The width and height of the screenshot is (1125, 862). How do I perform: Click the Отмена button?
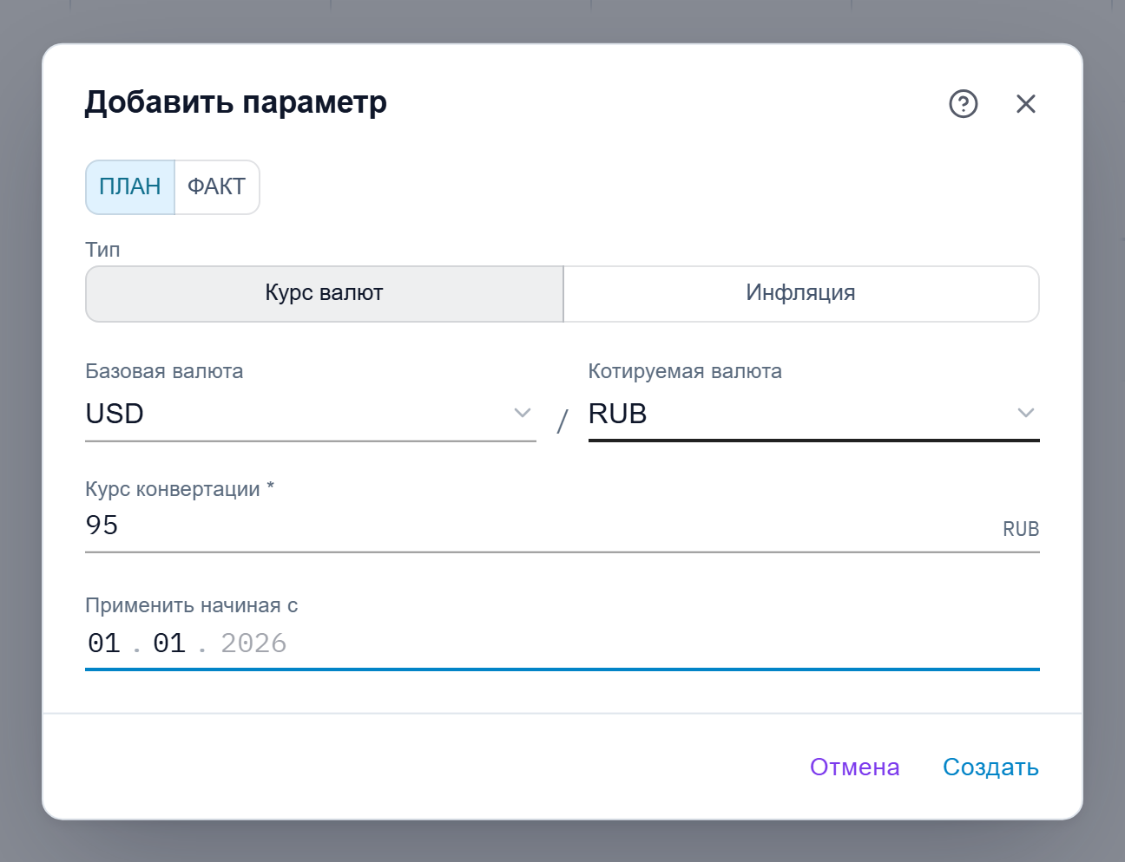pyautogui.click(x=855, y=767)
